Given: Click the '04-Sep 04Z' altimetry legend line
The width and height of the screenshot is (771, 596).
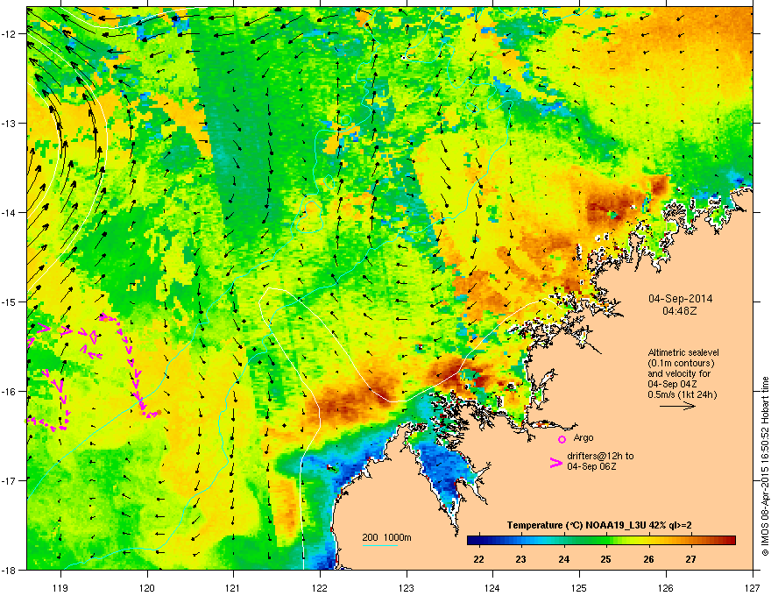Looking at the screenshot, I should 672,384.
